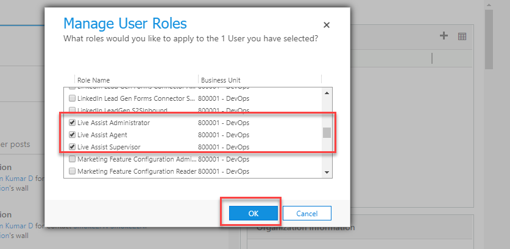Click the role list scrollbar thumb
This screenshot has width=510, height=249.
327,133
